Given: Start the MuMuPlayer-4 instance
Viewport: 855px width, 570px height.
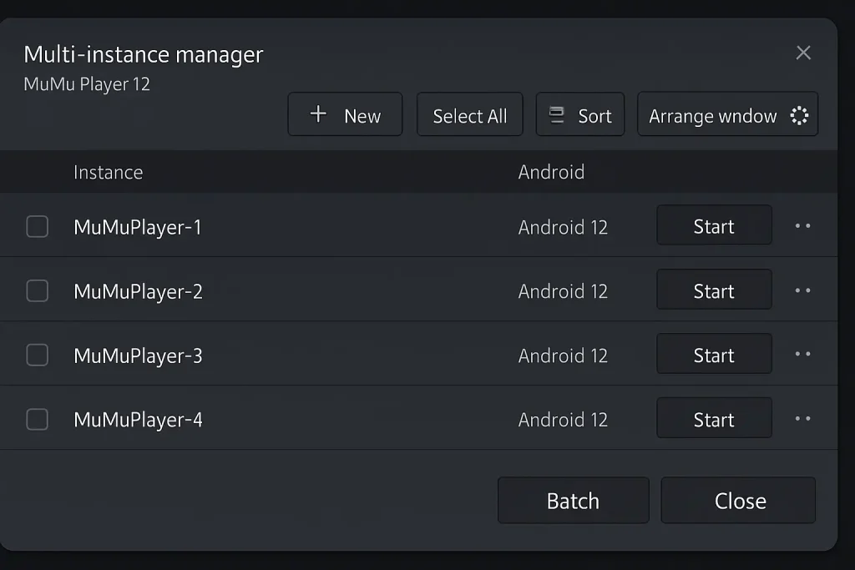Looking at the screenshot, I should 714,419.
